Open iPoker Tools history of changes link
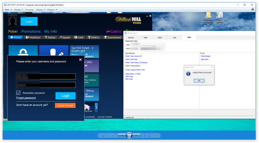The image size is (259, 143). tap(136, 62)
